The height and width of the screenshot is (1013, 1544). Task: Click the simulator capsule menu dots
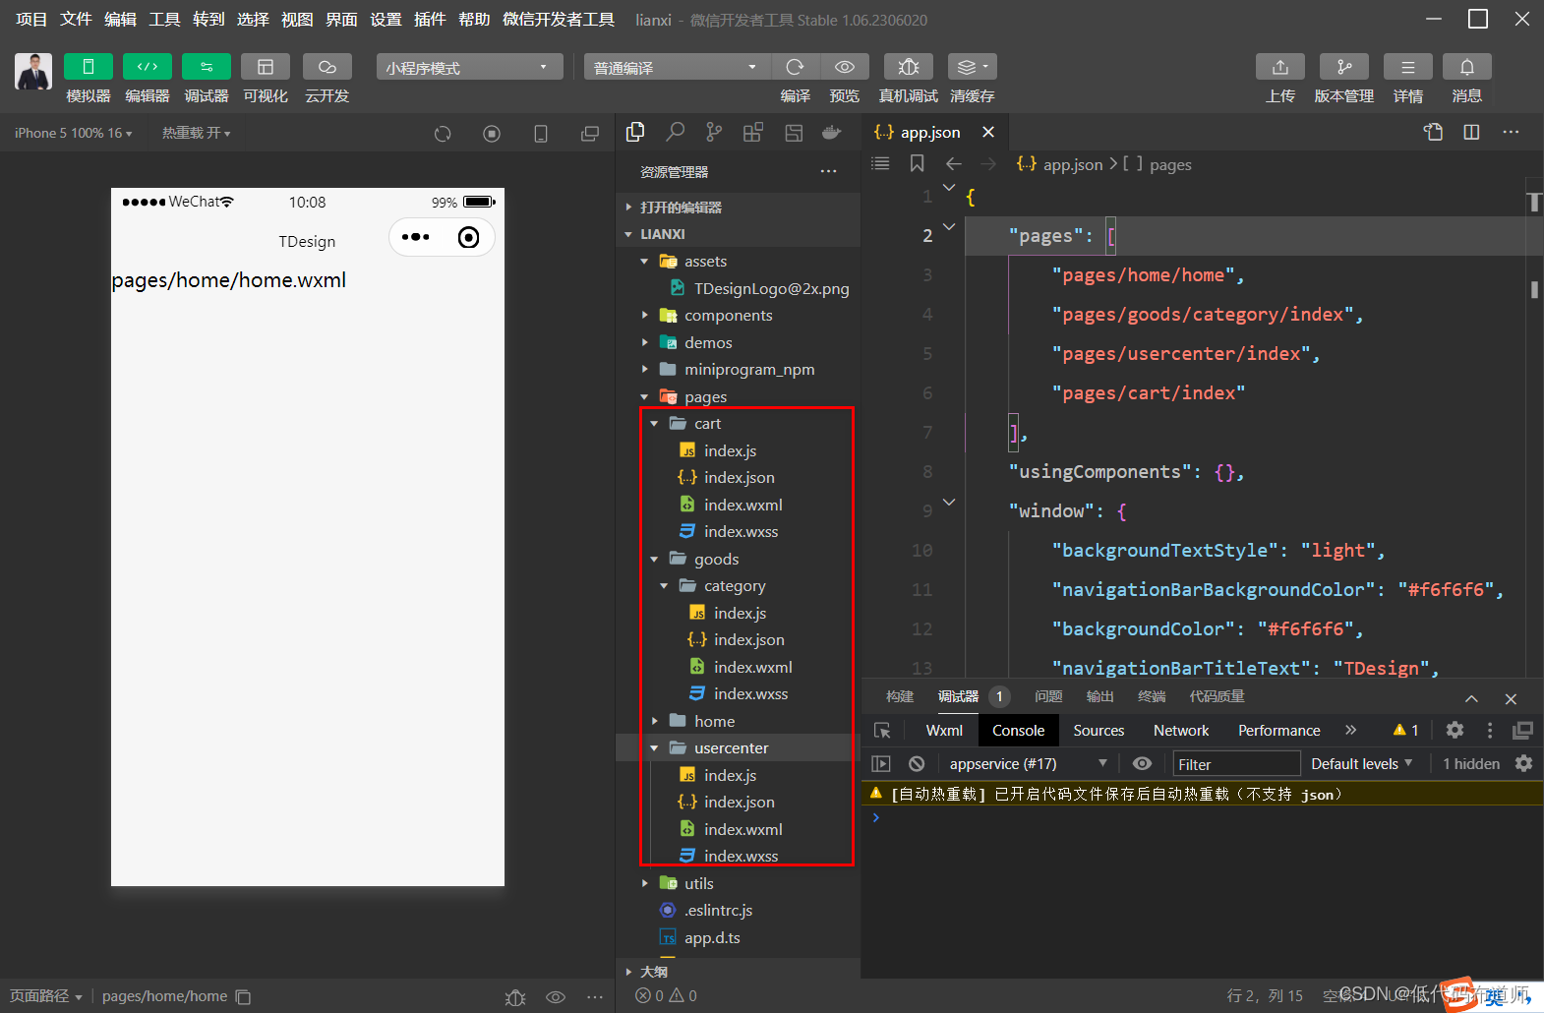[415, 237]
